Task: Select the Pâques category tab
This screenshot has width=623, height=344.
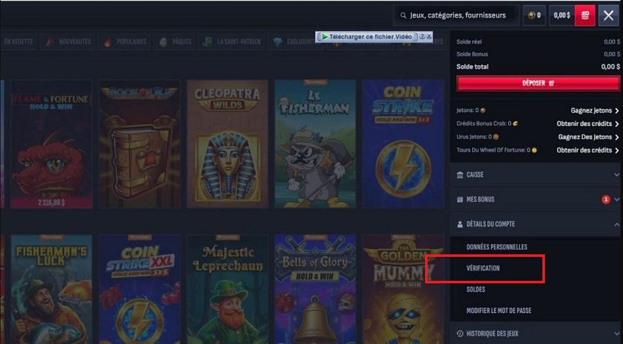Action: [174, 42]
